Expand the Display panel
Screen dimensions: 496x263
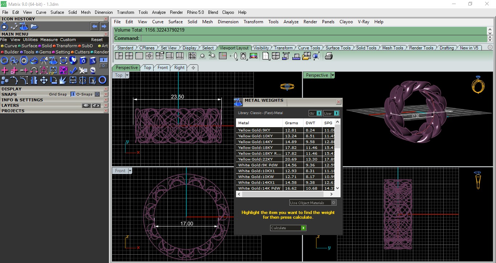point(54,89)
